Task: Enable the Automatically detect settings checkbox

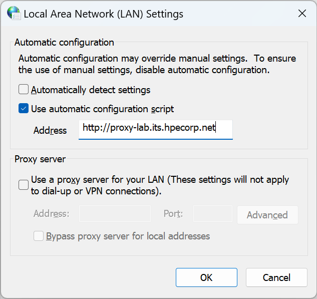Action: (24, 90)
